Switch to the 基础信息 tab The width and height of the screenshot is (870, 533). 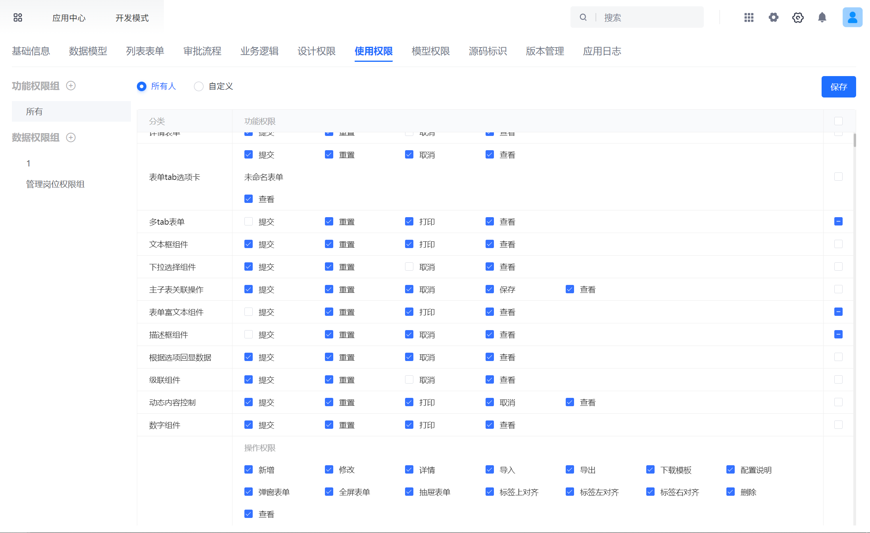[31, 51]
